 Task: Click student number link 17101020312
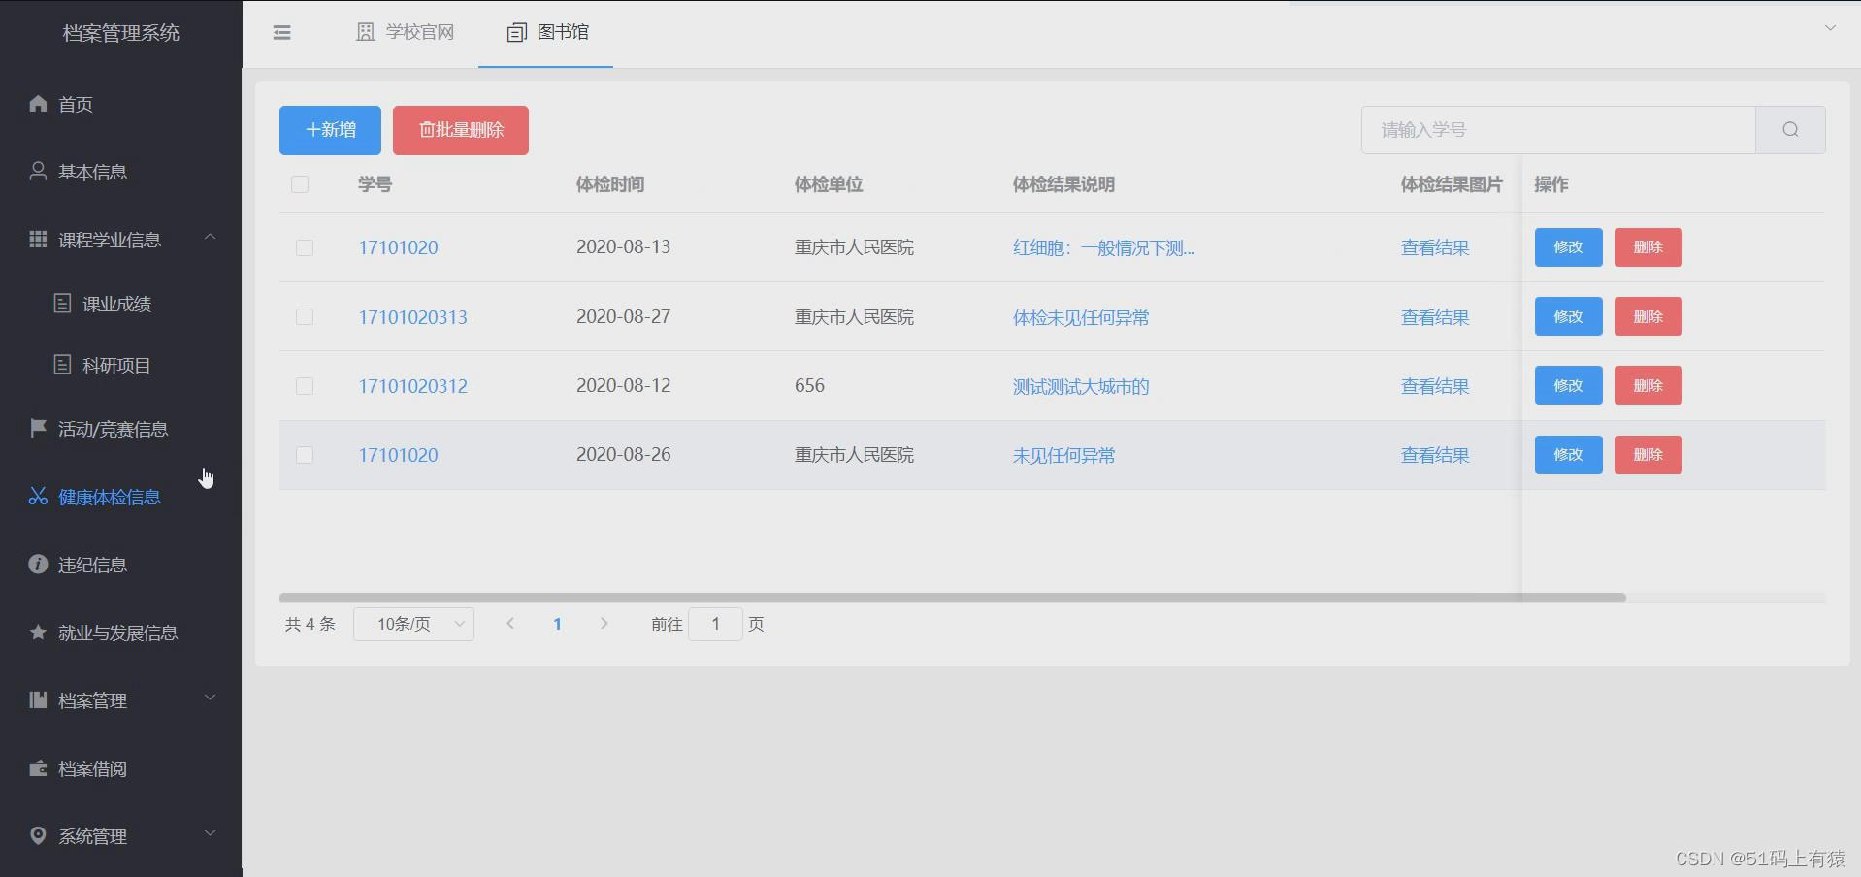(412, 386)
